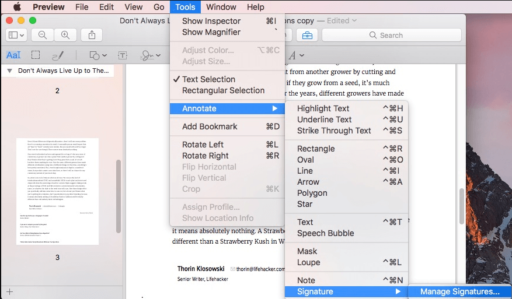This screenshot has height=299, width=512.
Task: Open the Share toolbar icon
Action: click(92, 35)
